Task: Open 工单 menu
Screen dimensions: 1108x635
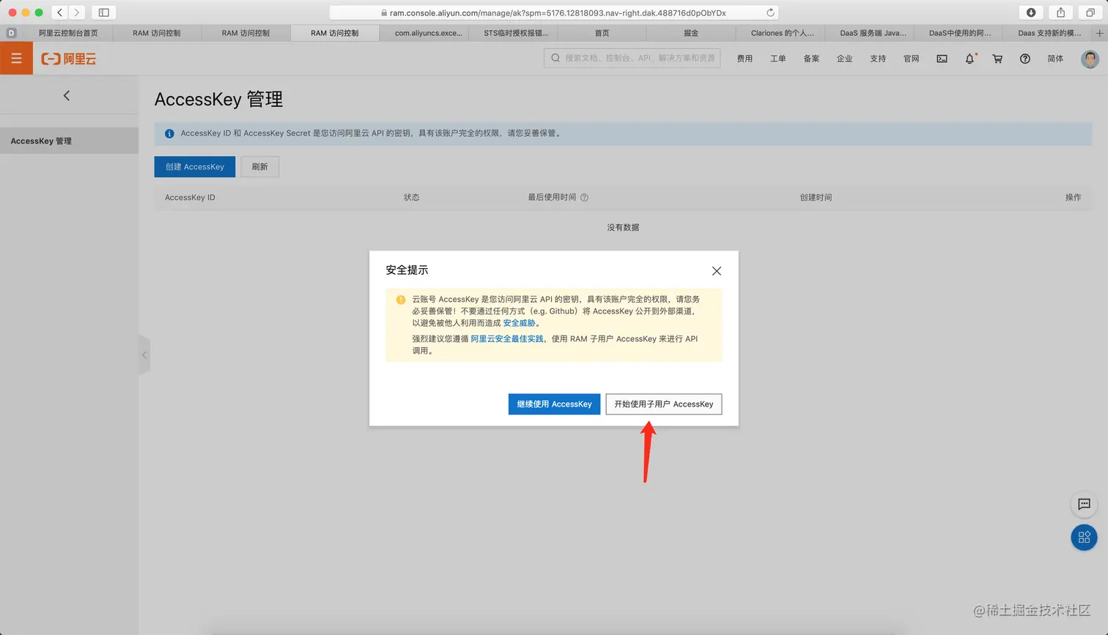Action: (x=778, y=59)
